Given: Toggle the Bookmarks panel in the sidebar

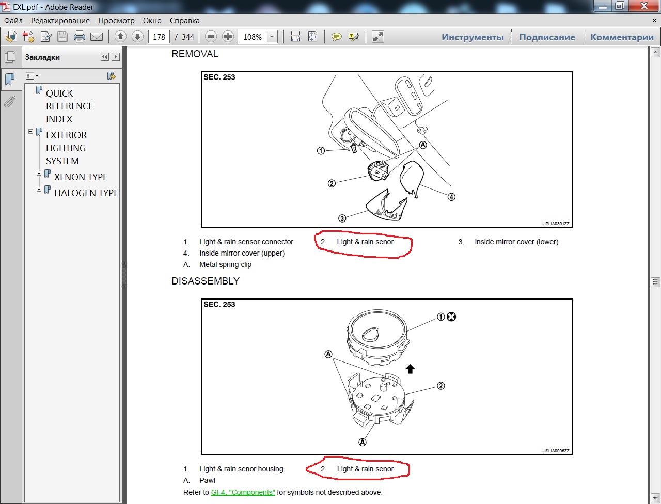Looking at the screenshot, I should [x=9, y=80].
